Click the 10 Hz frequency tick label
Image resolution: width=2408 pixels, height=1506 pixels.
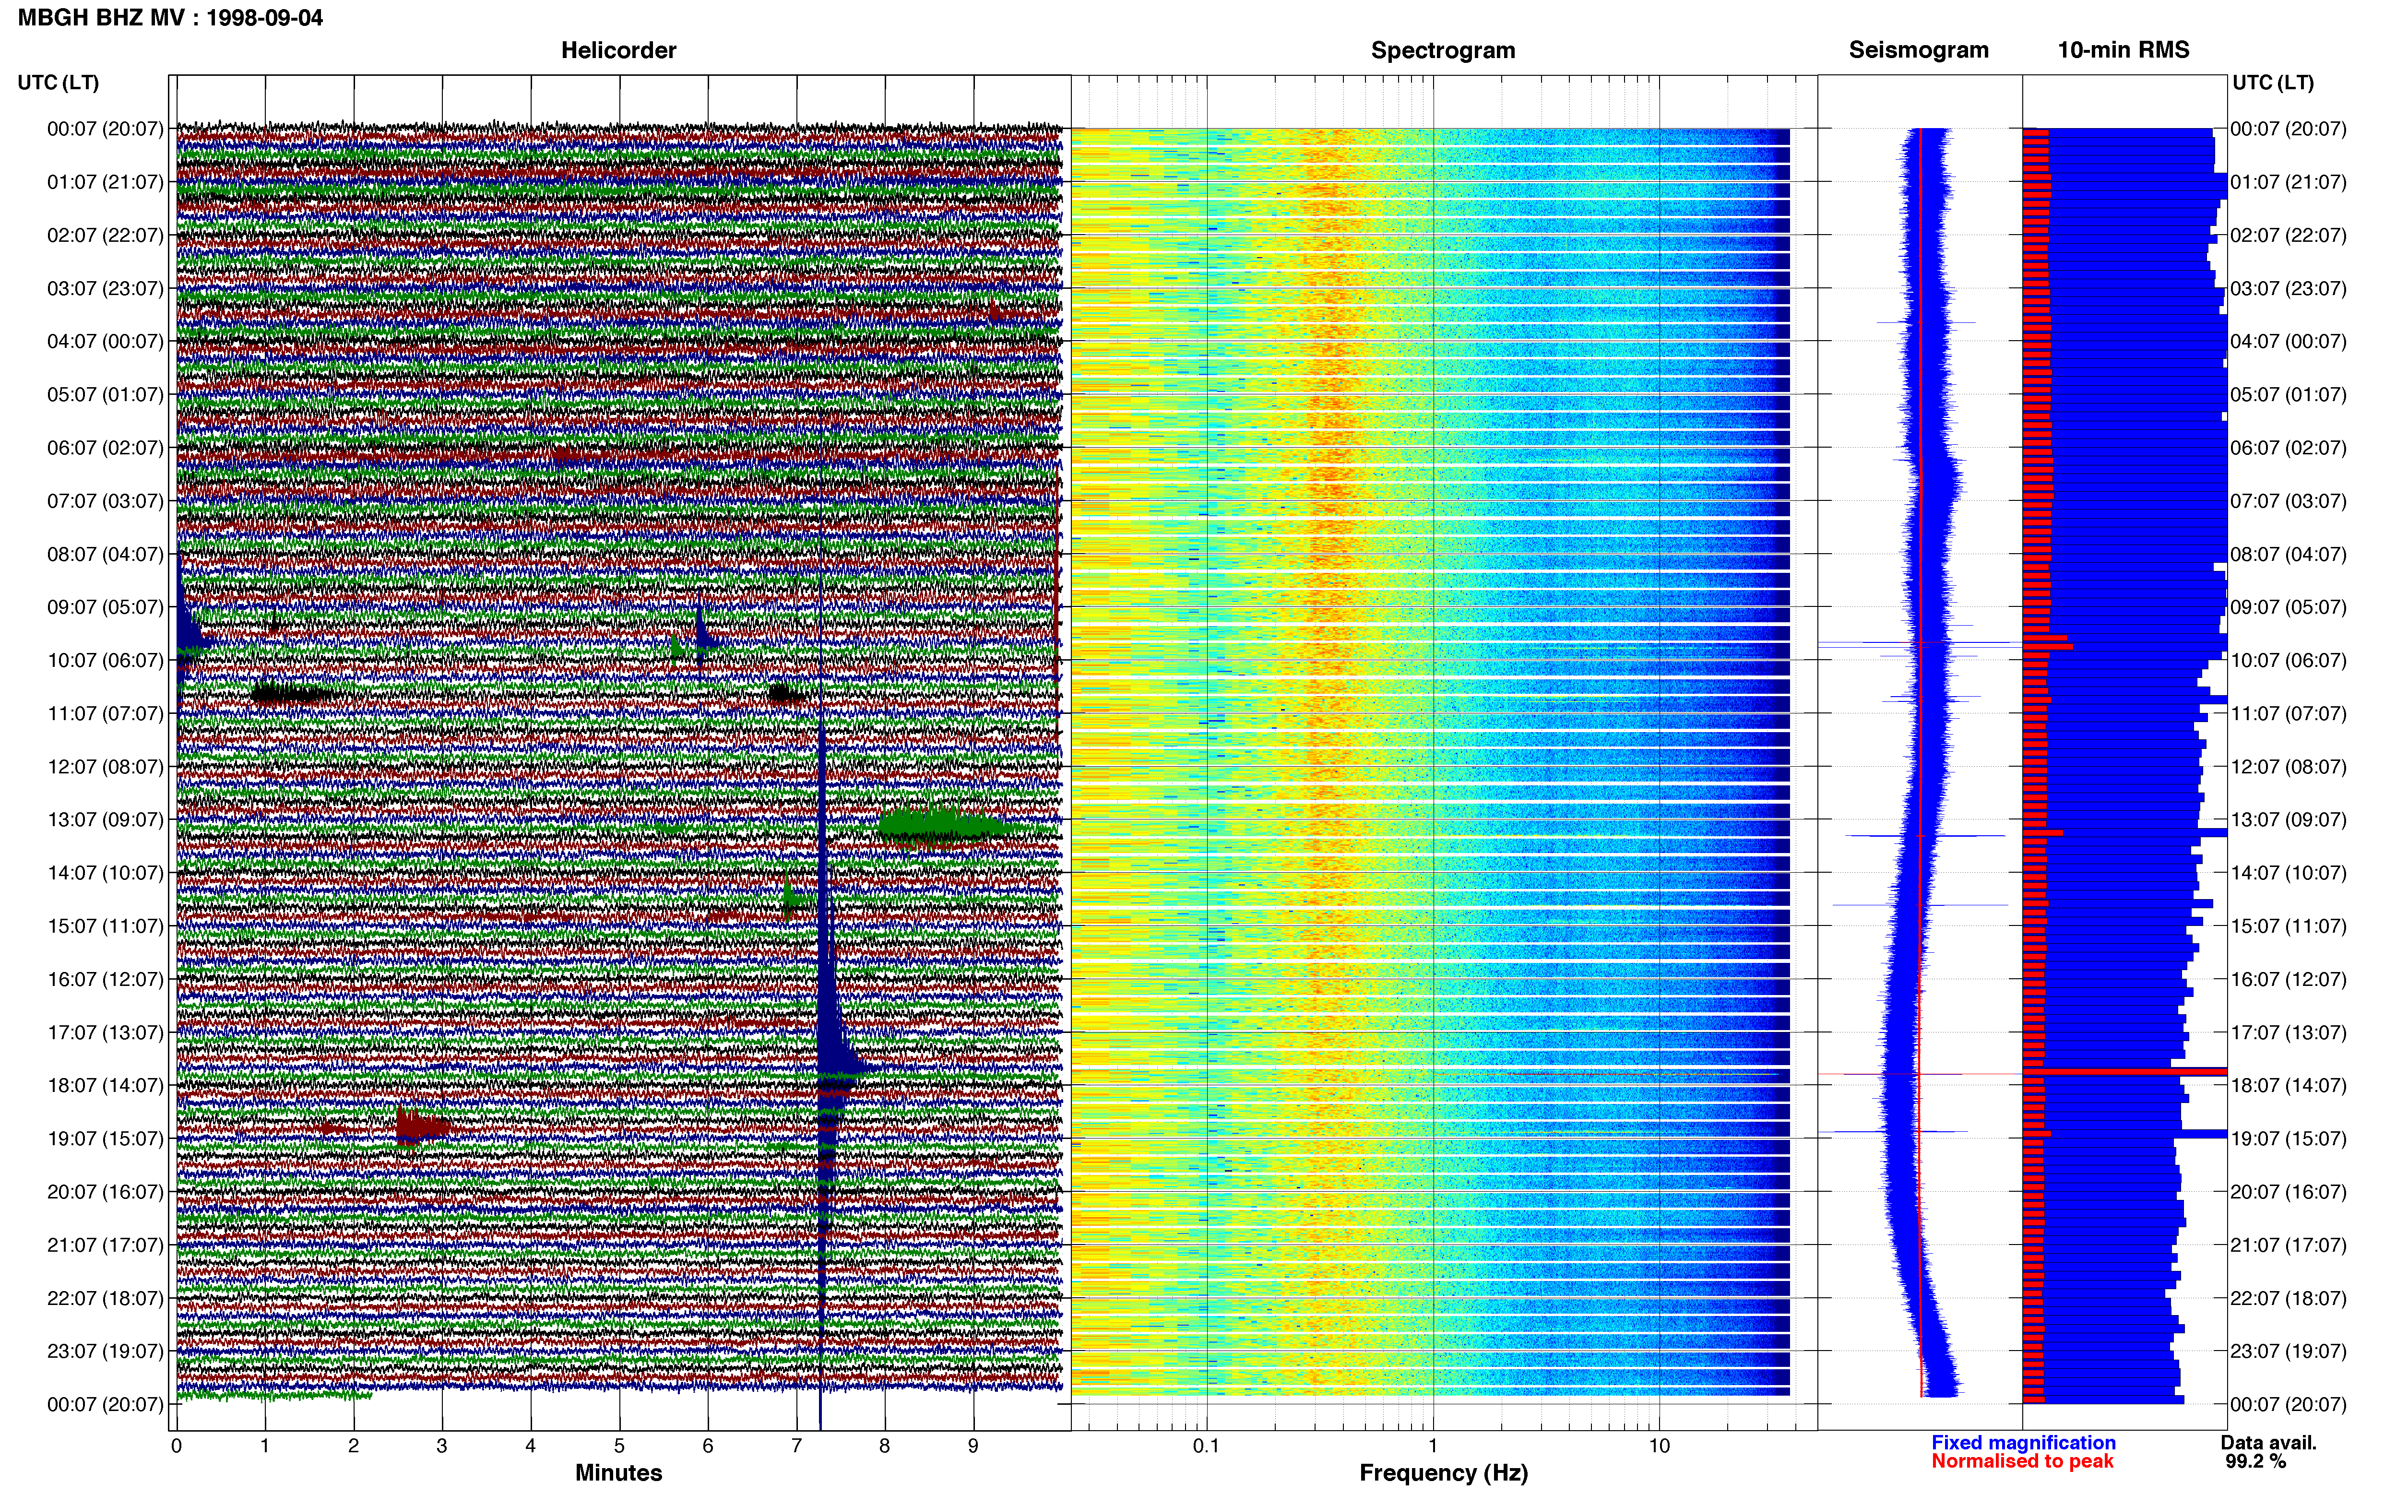click(x=1659, y=1445)
